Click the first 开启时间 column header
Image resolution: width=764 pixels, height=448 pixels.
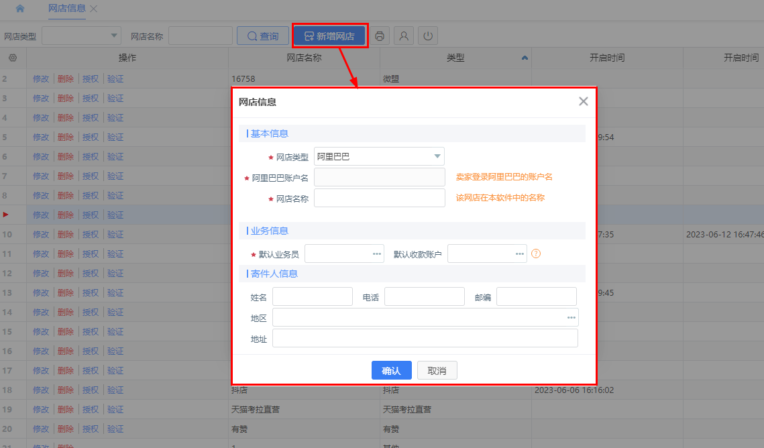click(x=607, y=58)
